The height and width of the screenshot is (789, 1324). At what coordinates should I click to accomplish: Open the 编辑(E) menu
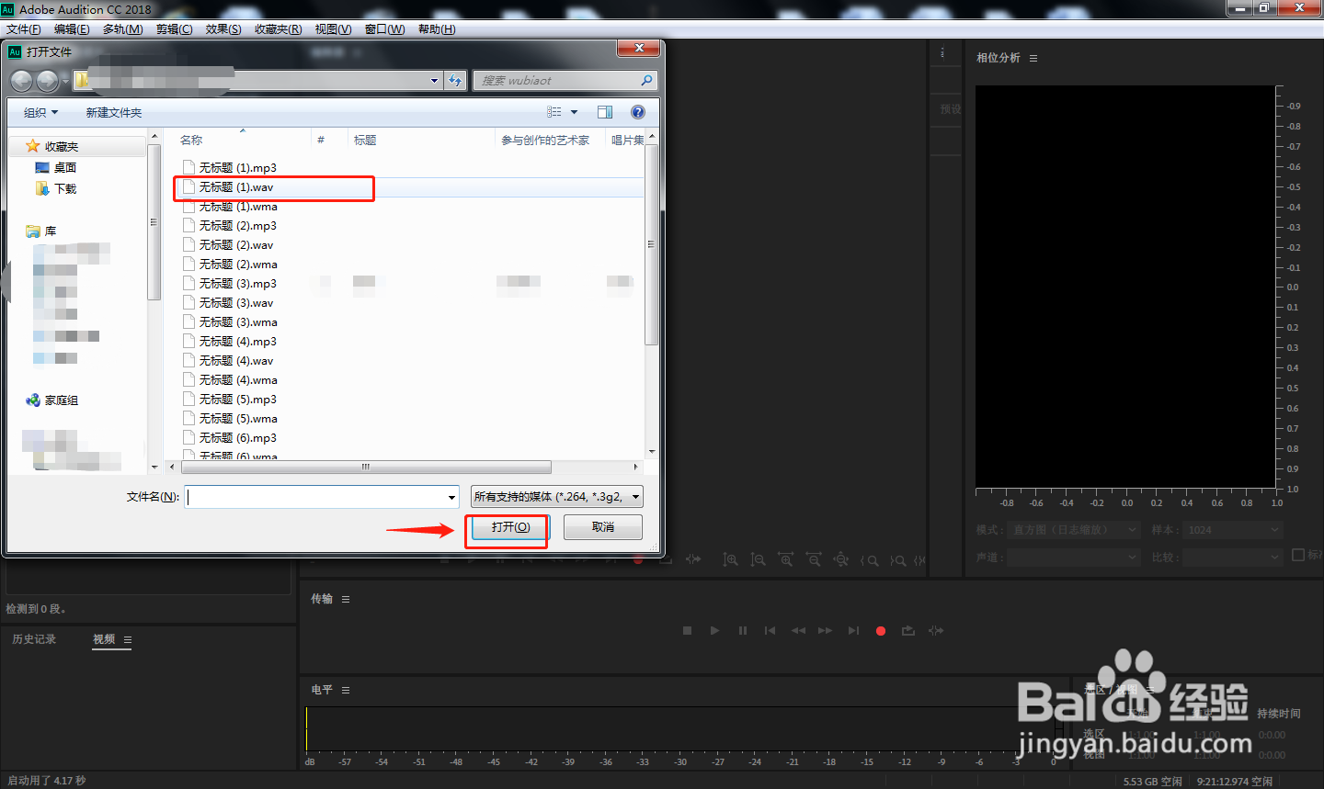point(72,29)
